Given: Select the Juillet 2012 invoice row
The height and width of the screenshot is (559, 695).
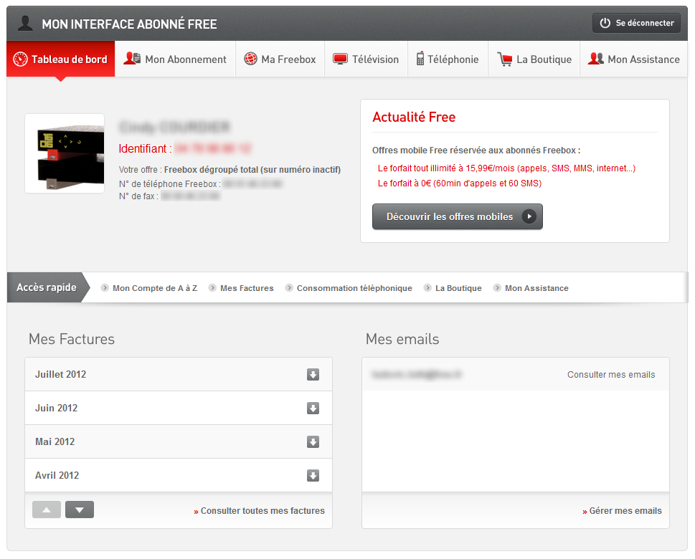Looking at the screenshot, I should pos(179,374).
